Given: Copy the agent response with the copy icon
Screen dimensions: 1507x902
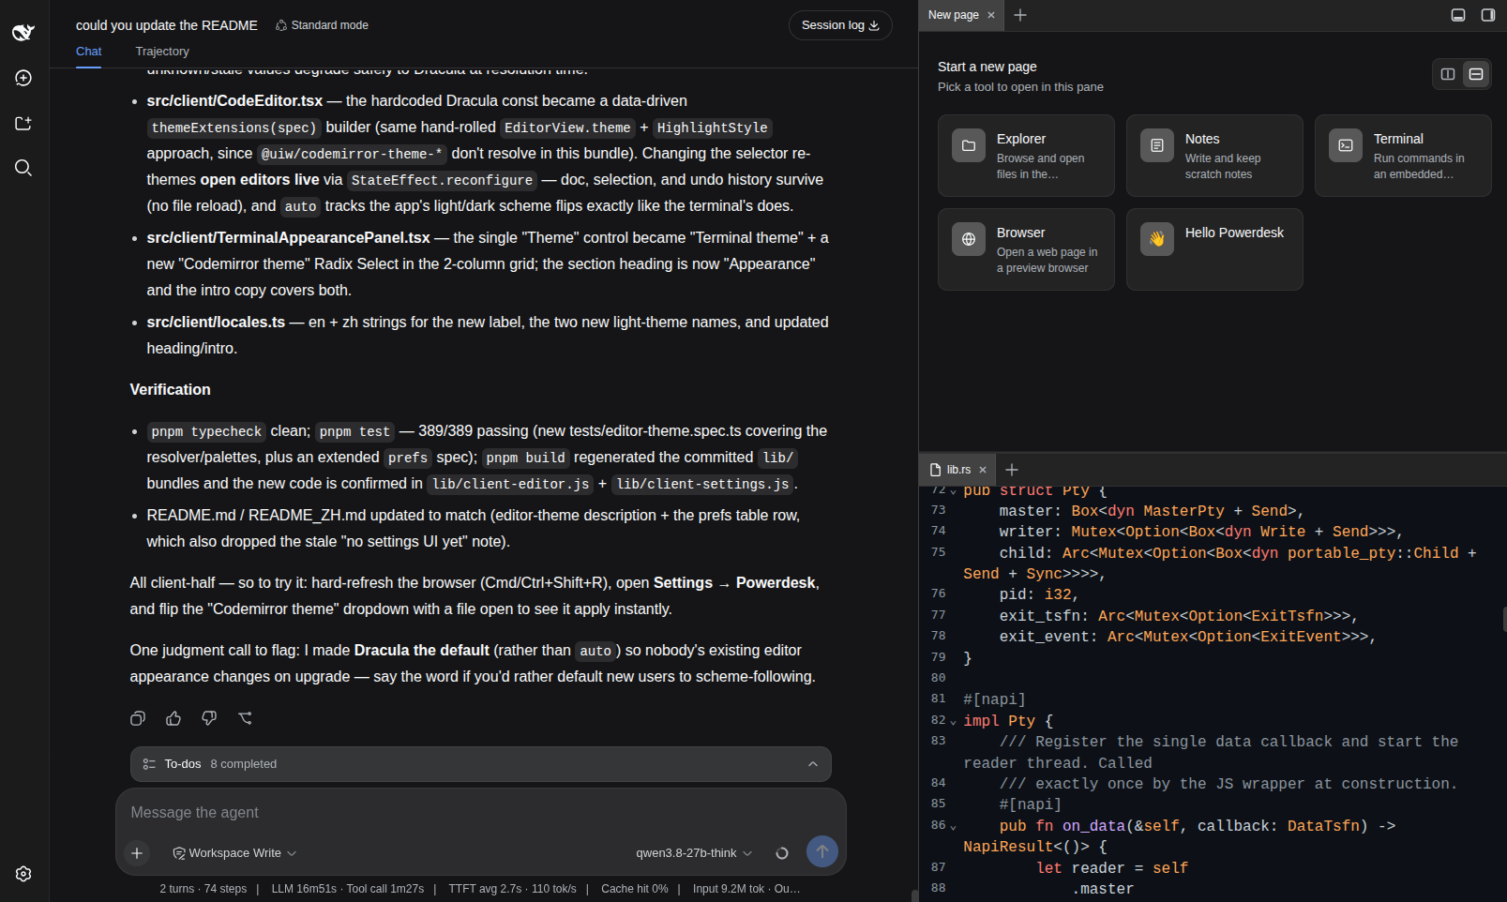Looking at the screenshot, I should pos(138,718).
